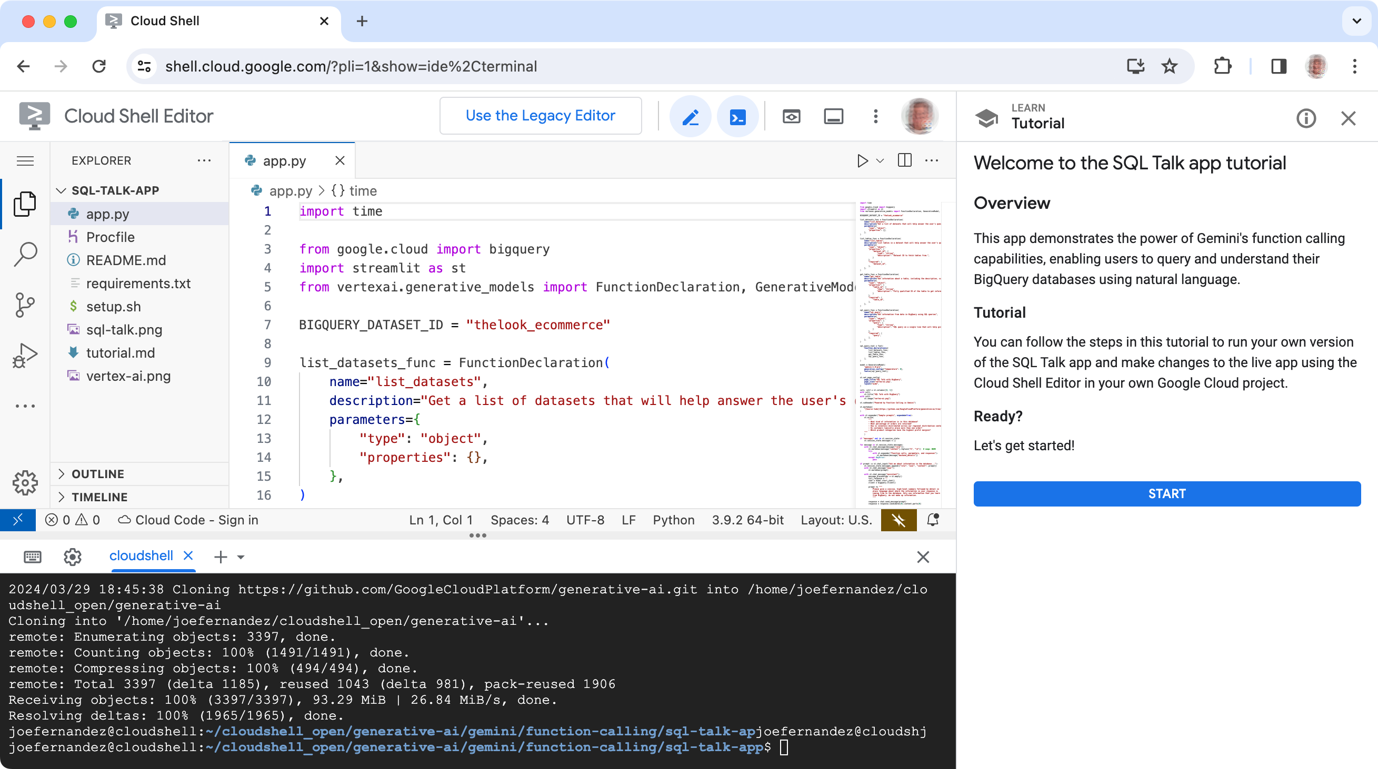Select the Search sidebar icon

coord(26,255)
